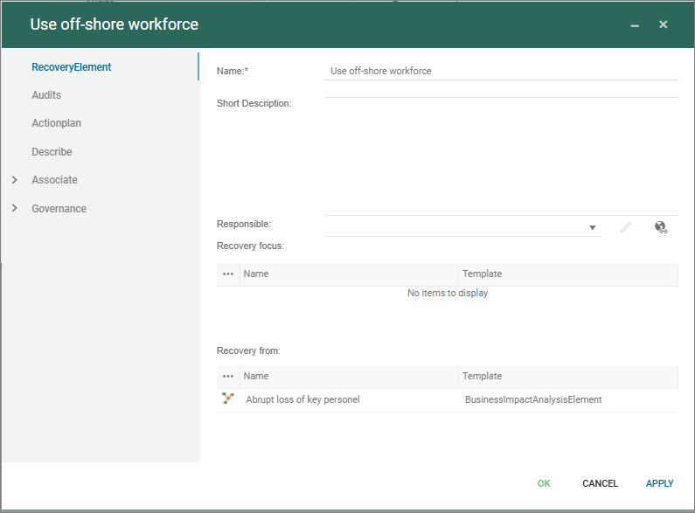Go to the Actionplan tab
This screenshot has height=513, width=695.
pyautogui.click(x=56, y=123)
